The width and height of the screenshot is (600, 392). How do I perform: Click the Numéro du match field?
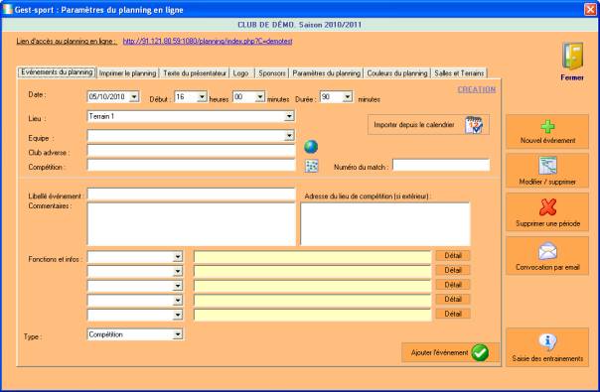(x=441, y=165)
